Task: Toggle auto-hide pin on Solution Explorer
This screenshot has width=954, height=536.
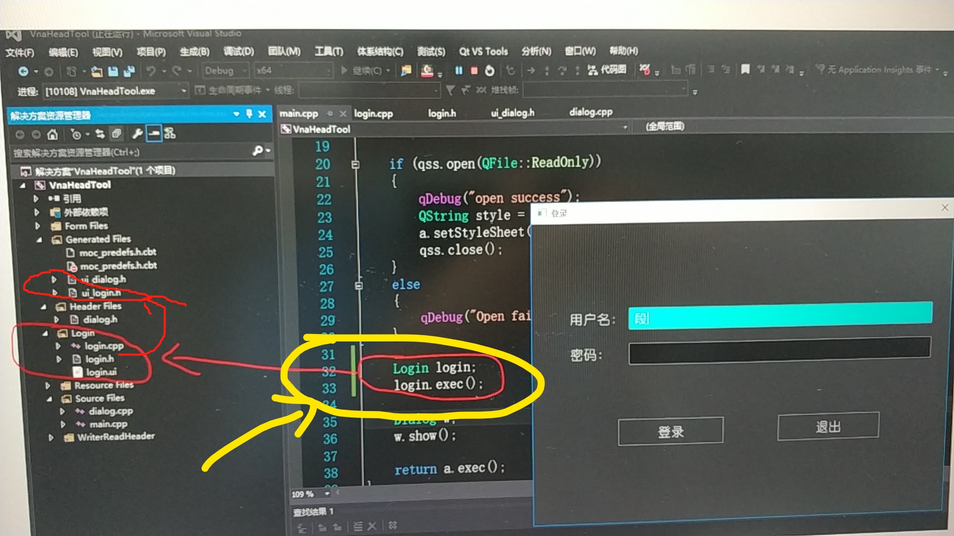Action: [x=249, y=114]
